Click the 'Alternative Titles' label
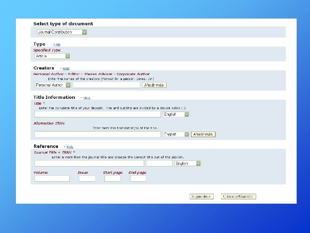310x233 pixels. click(49, 123)
